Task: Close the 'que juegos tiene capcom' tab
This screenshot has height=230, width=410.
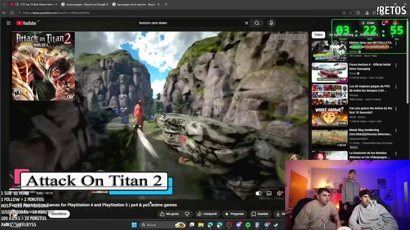Action: 159,4
